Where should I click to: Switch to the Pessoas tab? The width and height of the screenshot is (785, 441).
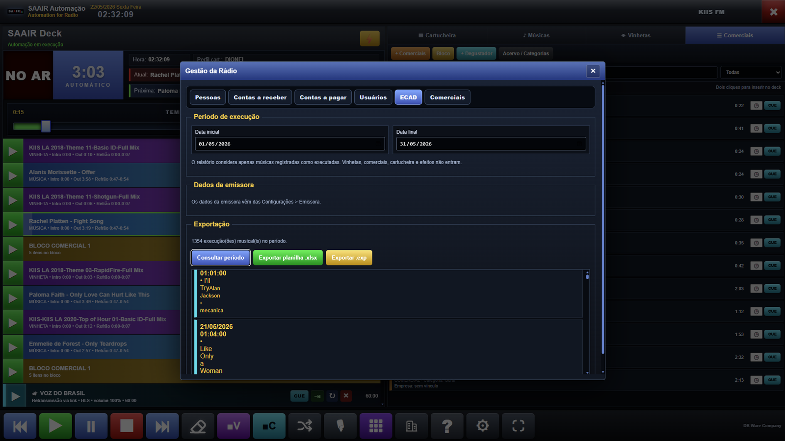(208, 98)
